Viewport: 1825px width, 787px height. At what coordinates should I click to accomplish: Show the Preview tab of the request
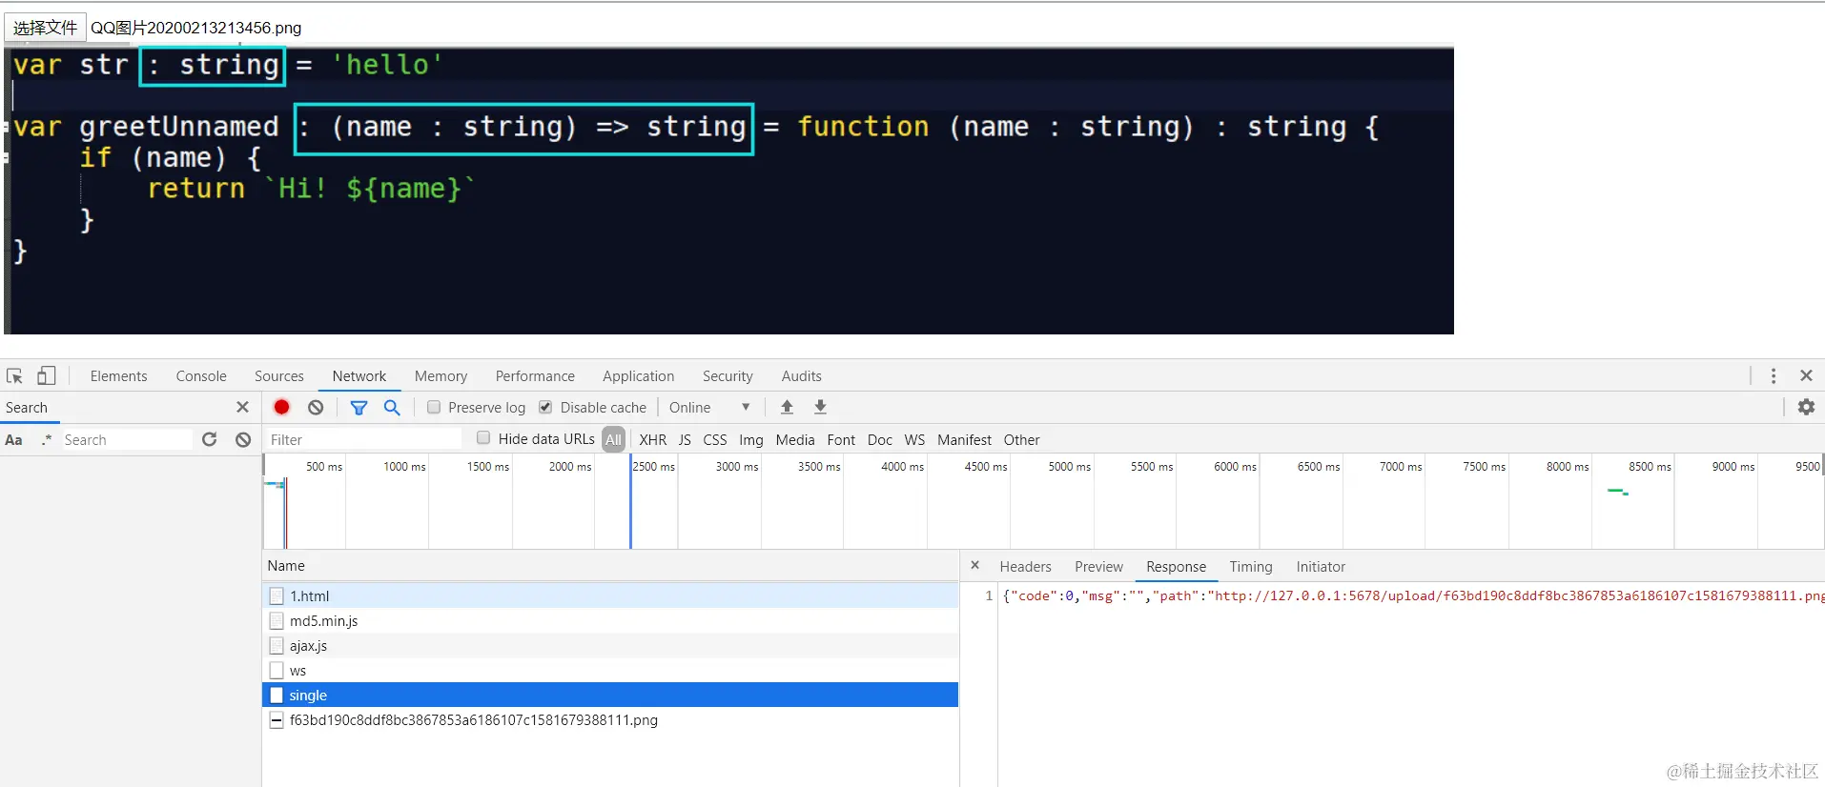[1098, 566]
